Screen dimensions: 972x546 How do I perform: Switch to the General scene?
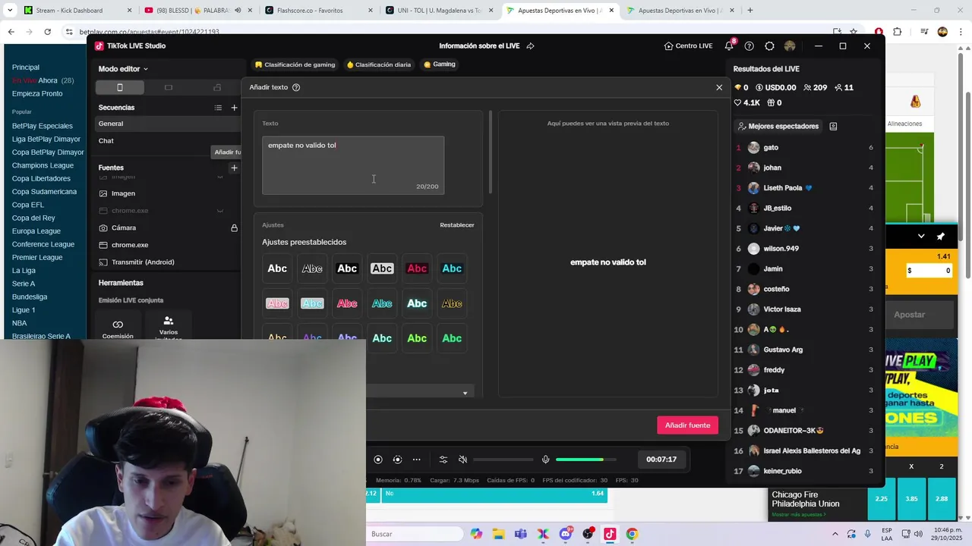[x=169, y=124]
